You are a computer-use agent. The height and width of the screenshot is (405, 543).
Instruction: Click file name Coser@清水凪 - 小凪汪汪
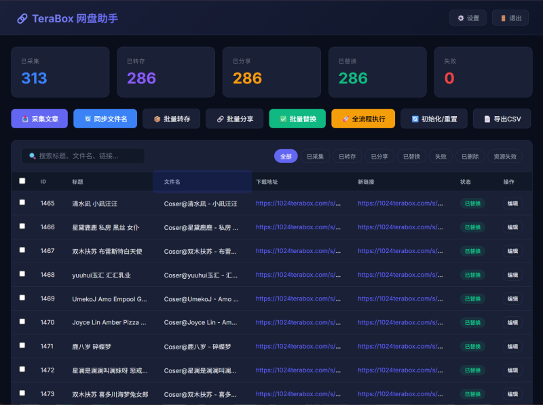coord(200,204)
